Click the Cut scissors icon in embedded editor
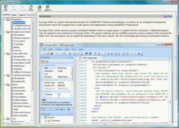 point(57,53)
